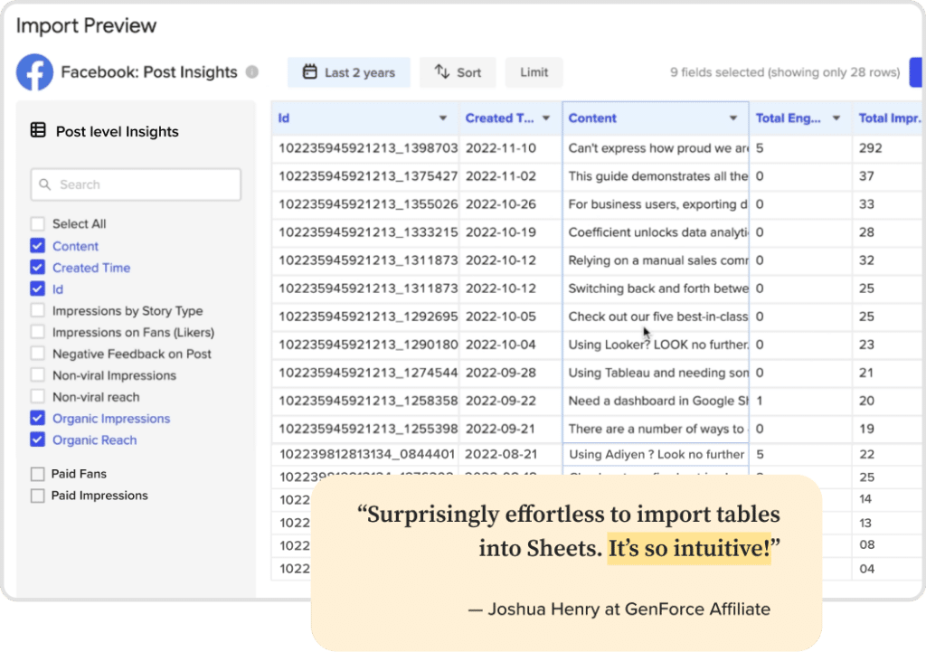Open the Id column dropdown arrow
This screenshot has width=926, height=652.
tap(443, 118)
